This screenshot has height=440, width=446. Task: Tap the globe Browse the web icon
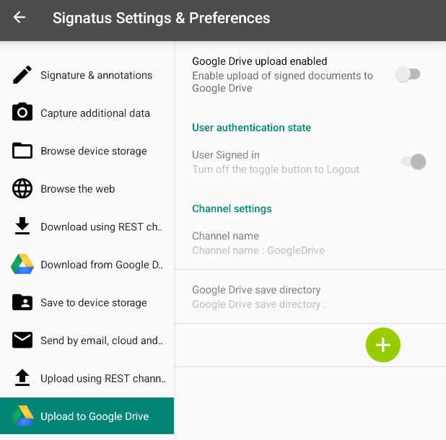pyautogui.click(x=22, y=189)
